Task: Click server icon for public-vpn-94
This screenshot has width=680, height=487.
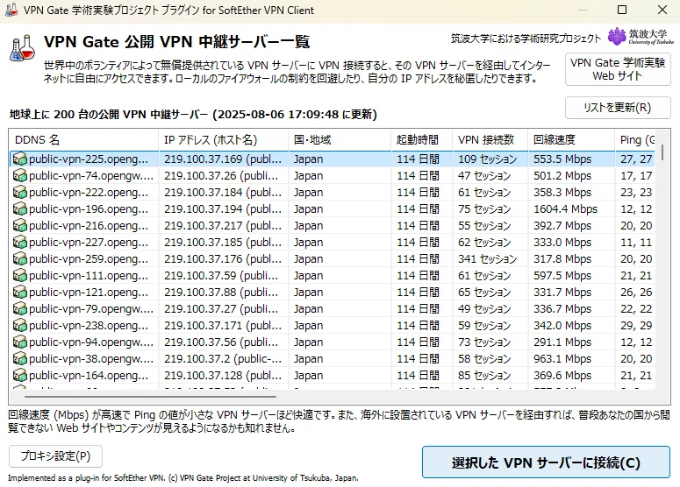Action: 20,342
